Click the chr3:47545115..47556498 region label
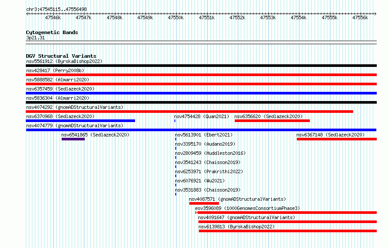389x248 pixels. click(56, 9)
